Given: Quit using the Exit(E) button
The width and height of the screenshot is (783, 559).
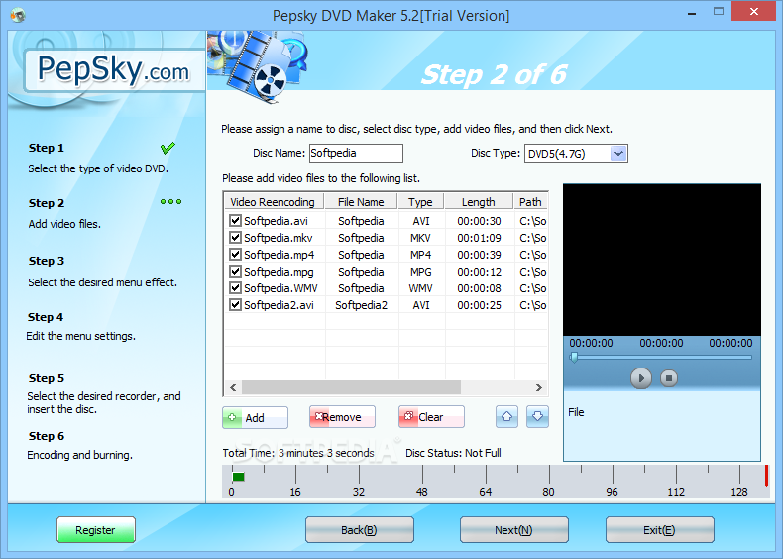Looking at the screenshot, I should (x=660, y=530).
